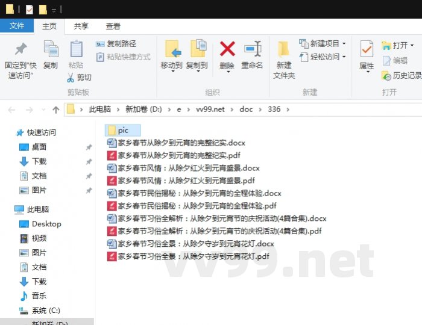This screenshot has height=325, width=422.
Task: Open Desktop under 此电脑
Action: [x=40, y=224]
